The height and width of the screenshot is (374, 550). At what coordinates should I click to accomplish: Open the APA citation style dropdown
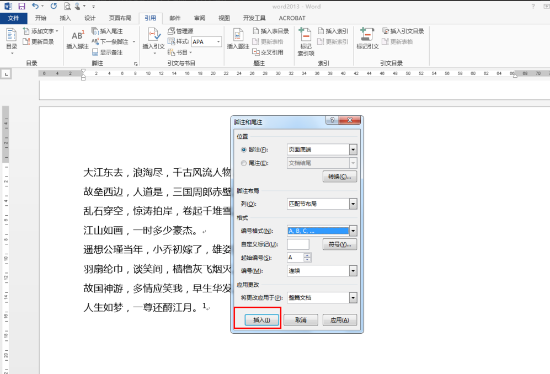218,42
